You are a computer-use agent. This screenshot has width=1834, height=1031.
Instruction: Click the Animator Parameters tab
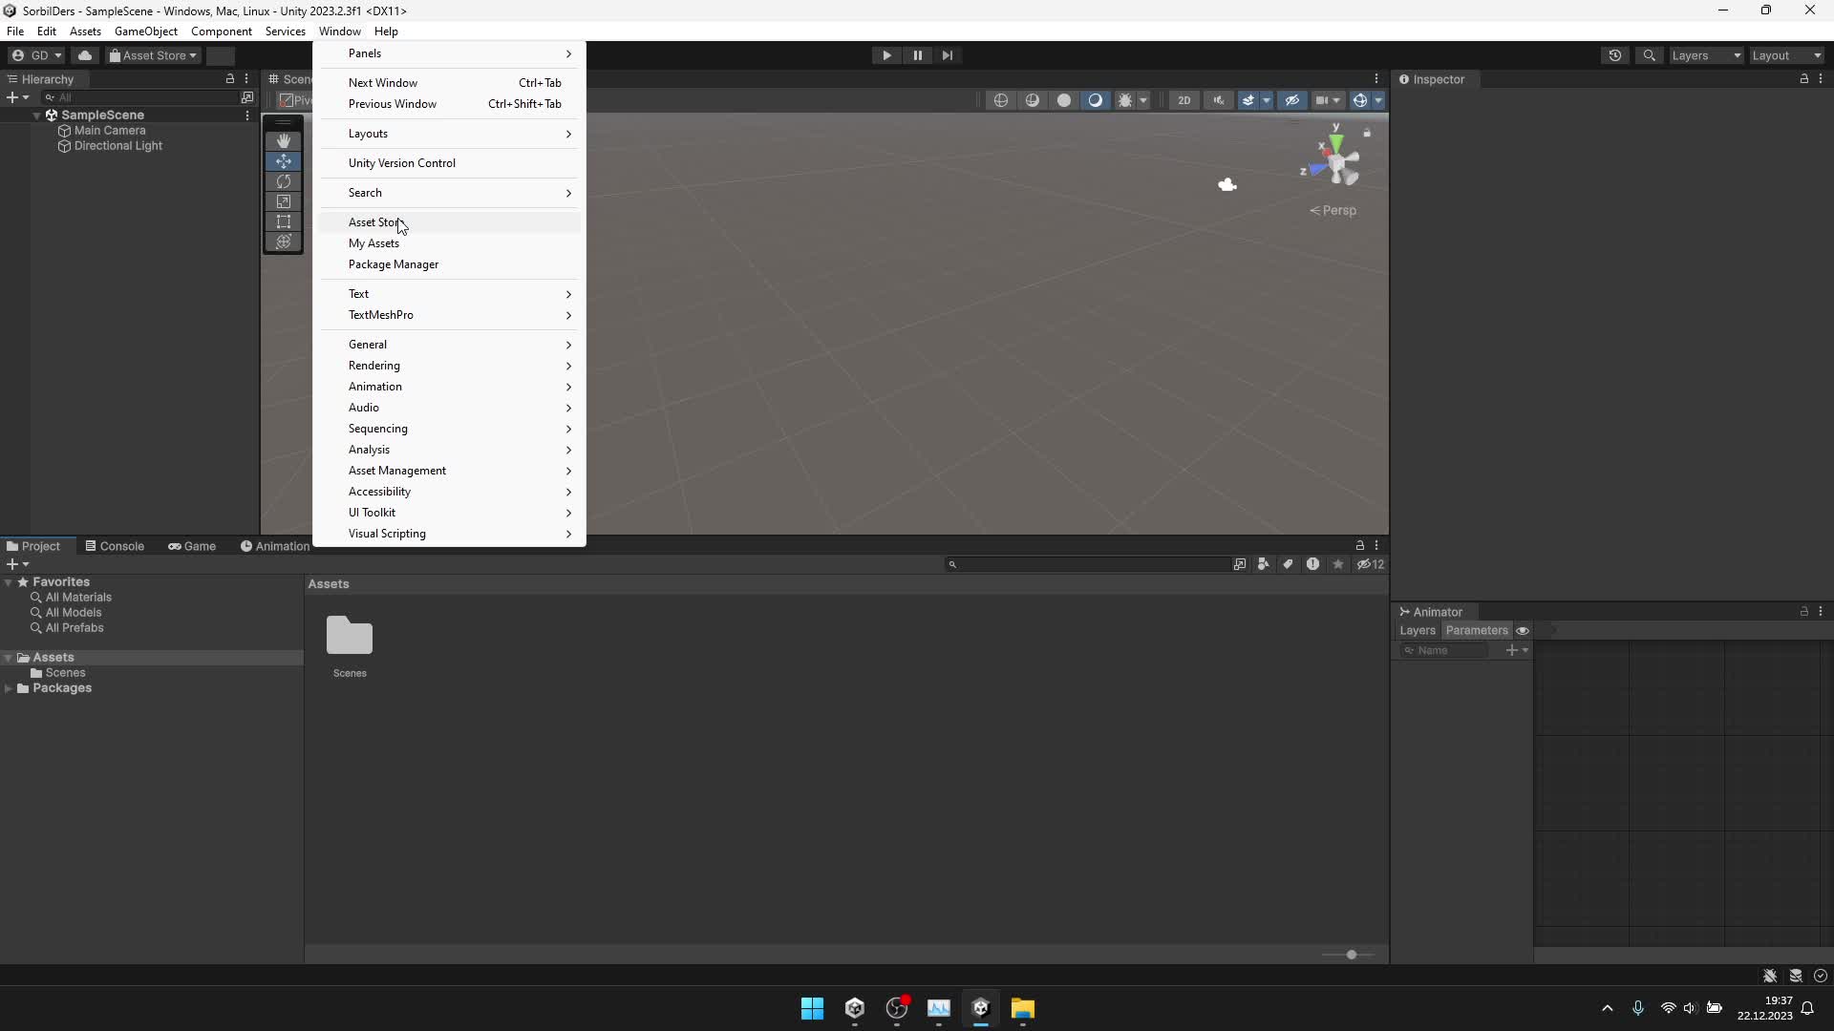pyautogui.click(x=1478, y=629)
